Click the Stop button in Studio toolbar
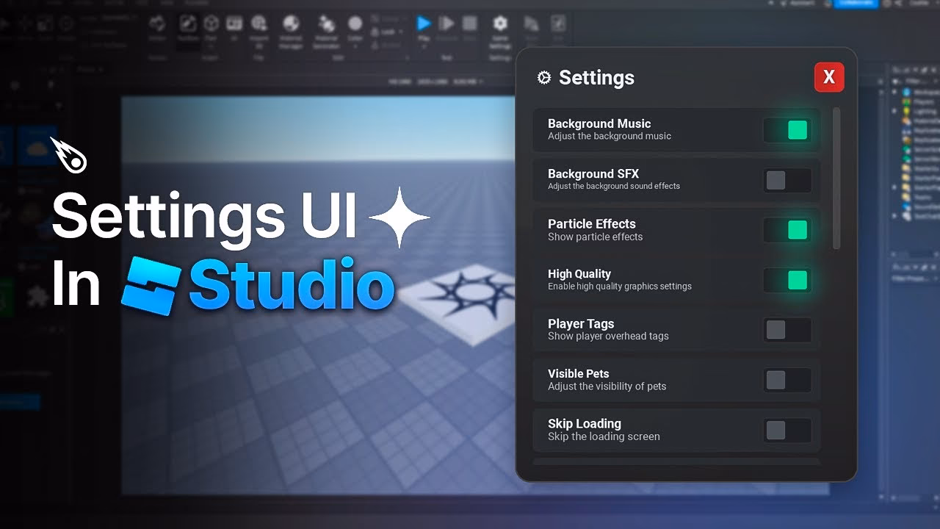 click(x=469, y=28)
